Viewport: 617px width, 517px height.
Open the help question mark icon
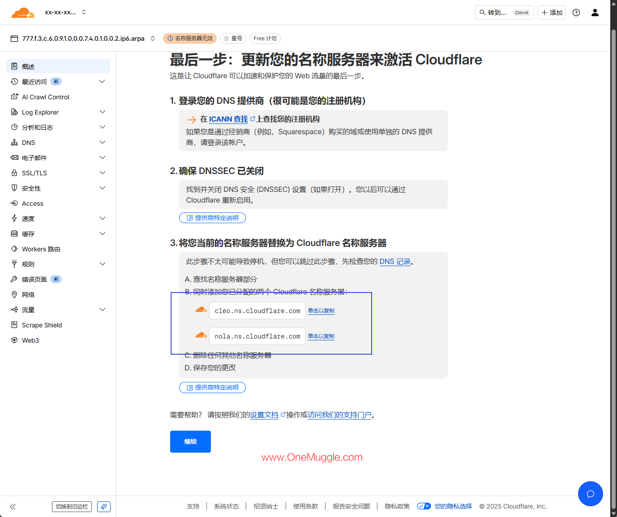click(576, 13)
